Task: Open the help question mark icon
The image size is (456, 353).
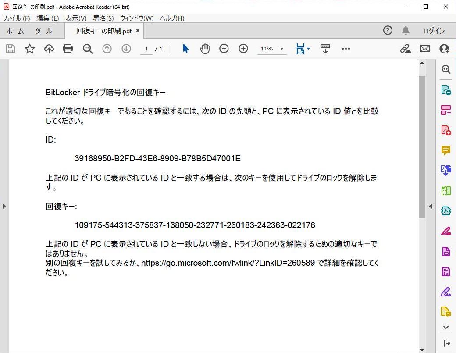Action: (388, 30)
